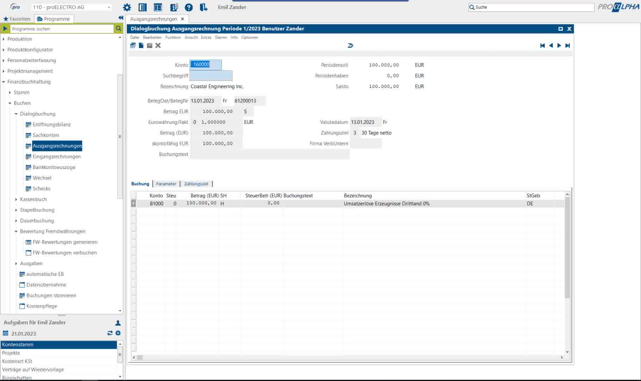Open the settings gear in the top toolbar
The image size is (641, 381).
[x=127, y=7]
